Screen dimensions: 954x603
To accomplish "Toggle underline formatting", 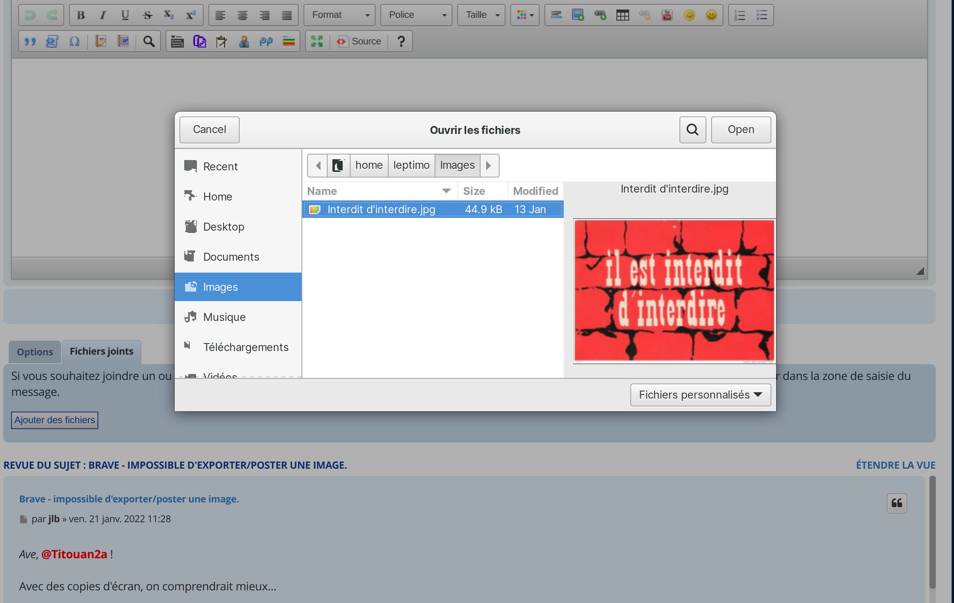I will [x=125, y=15].
